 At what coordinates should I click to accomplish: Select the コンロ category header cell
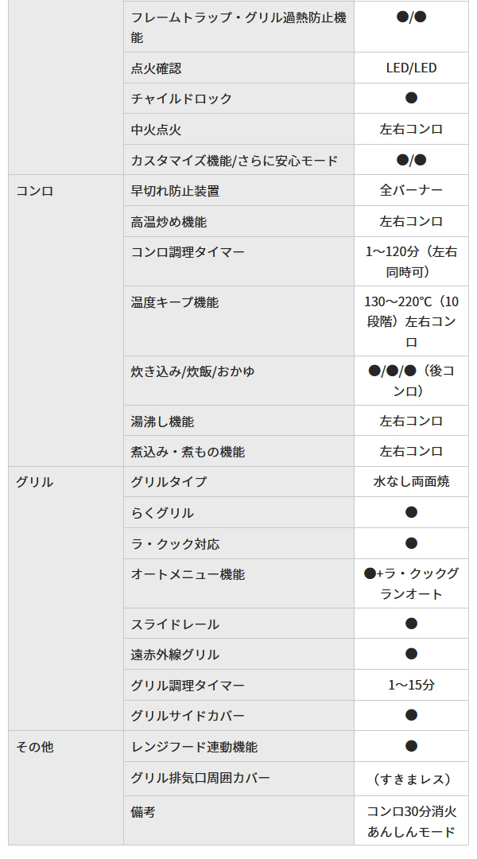(x=66, y=321)
